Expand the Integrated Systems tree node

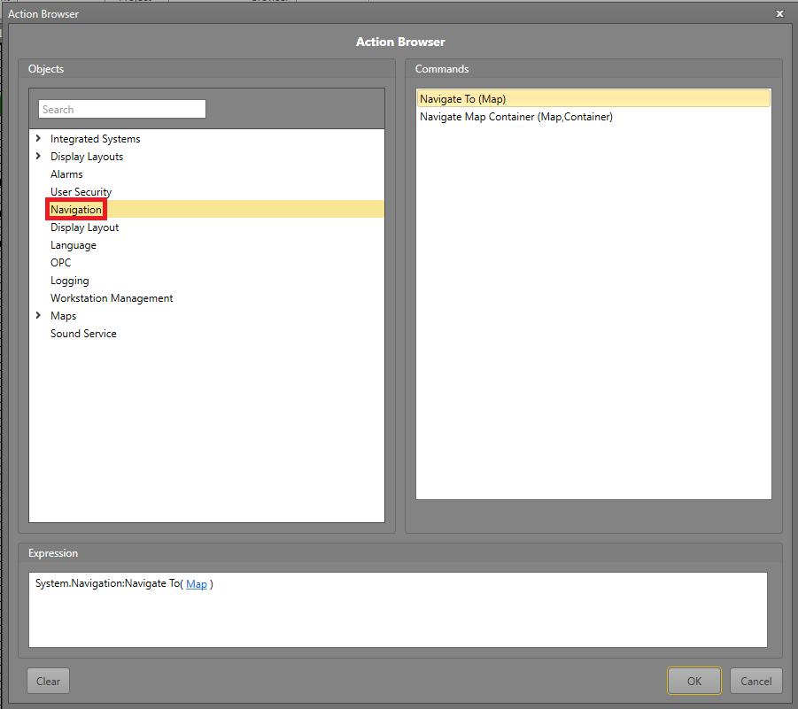[x=38, y=139]
